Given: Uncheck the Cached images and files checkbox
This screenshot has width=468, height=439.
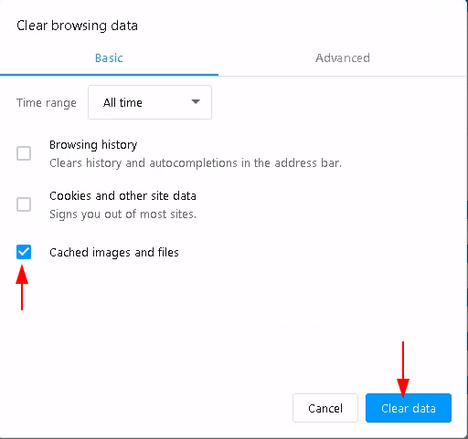Looking at the screenshot, I should (x=24, y=252).
